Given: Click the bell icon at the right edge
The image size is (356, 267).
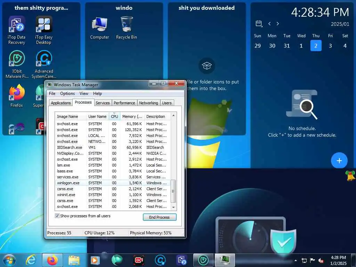Looking at the screenshot, I should (x=351, y=176).
